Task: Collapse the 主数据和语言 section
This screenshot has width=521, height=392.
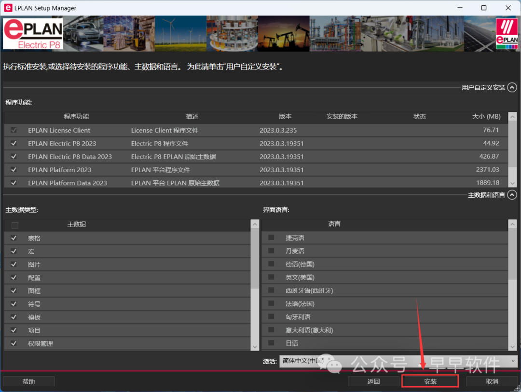Action: [512, 195]
